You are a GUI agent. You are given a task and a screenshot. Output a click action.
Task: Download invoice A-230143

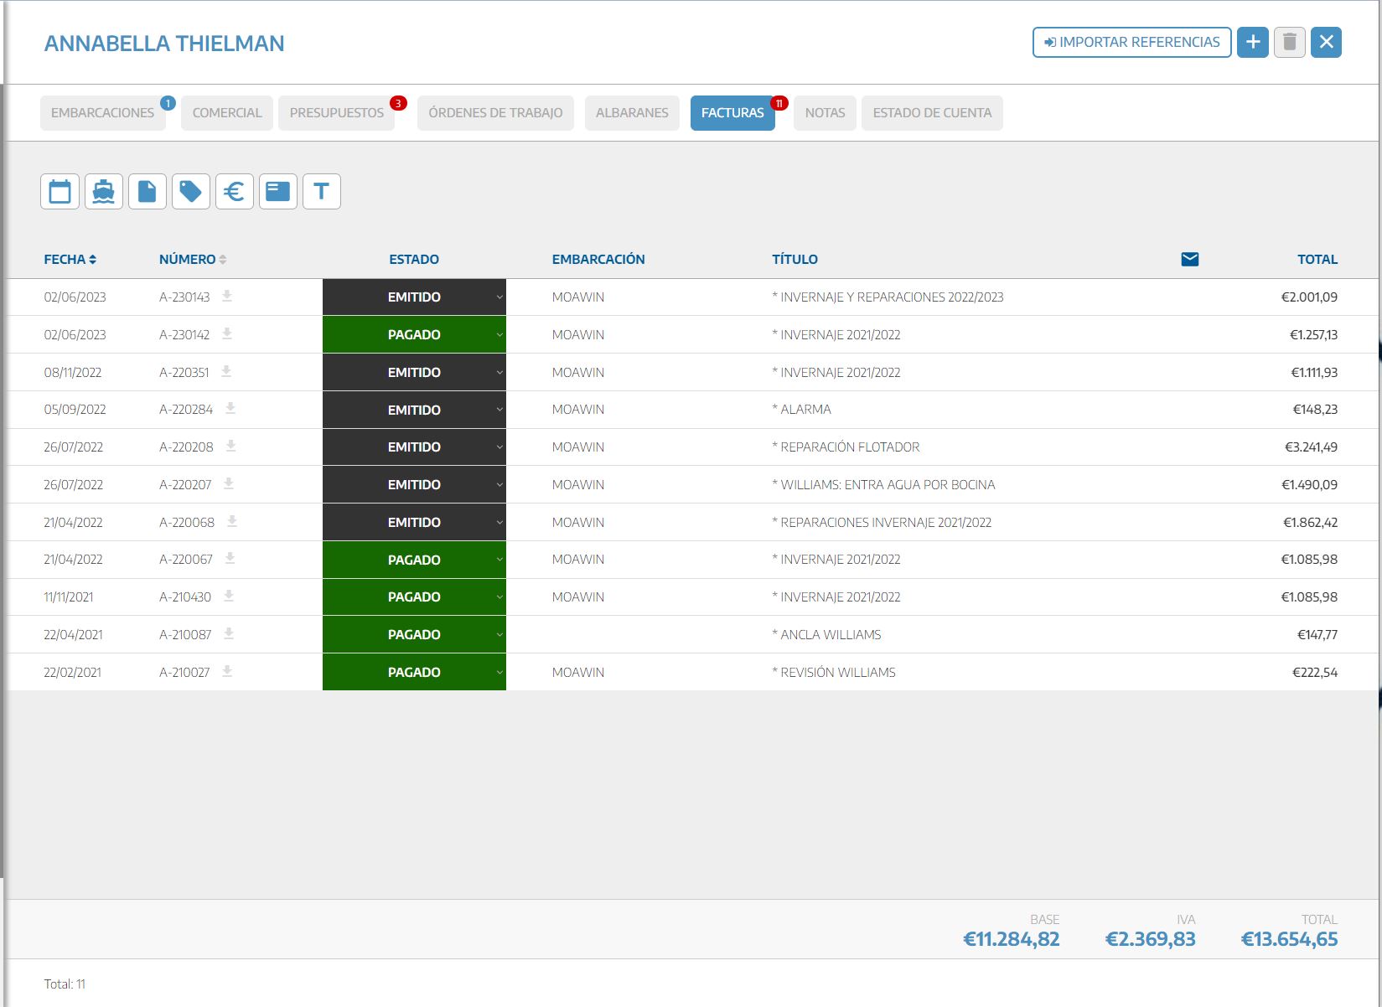point(227,297)
